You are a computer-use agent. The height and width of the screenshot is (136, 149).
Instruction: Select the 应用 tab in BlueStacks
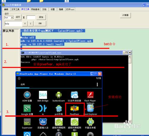pyautogui.click(x=23, y=85)
